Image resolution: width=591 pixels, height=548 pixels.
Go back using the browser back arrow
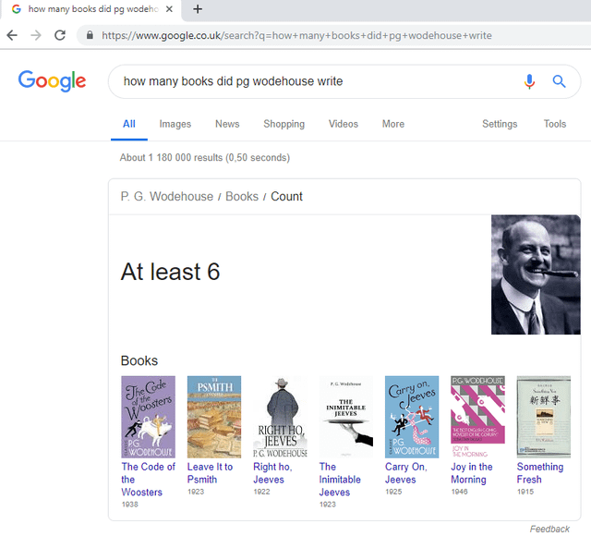[12, 35]
